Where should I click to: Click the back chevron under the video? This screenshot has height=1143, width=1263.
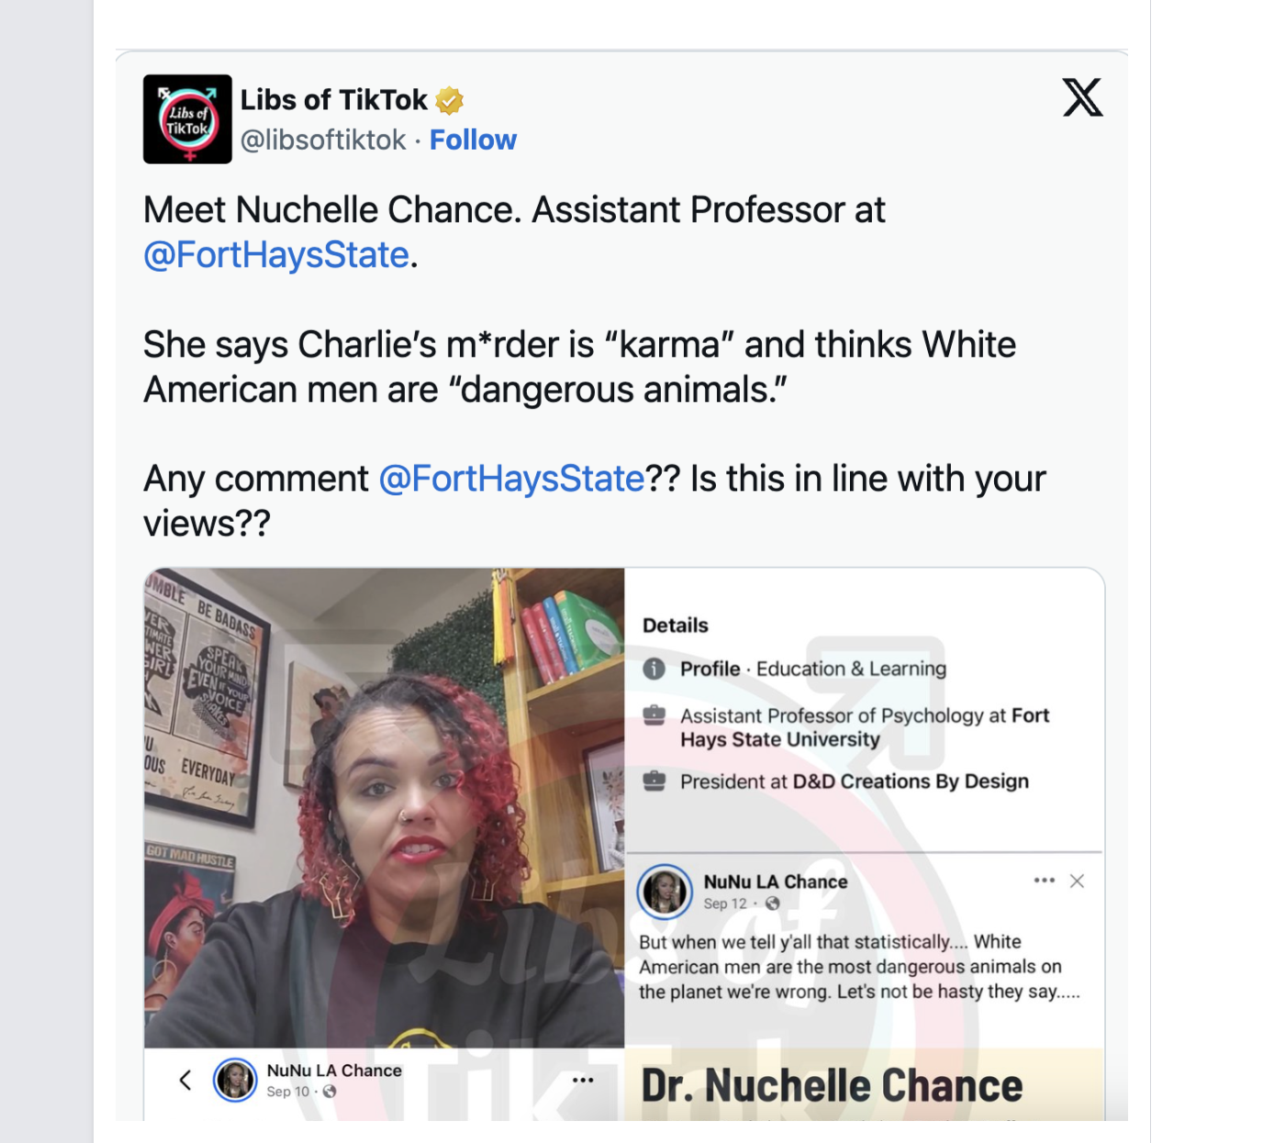click(185, 1080)
